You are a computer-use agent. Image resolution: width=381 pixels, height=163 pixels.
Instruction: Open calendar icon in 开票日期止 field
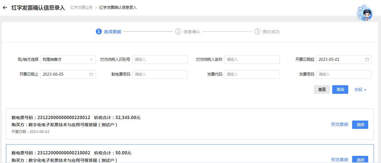pyautogui.click(x=91, y=75)
